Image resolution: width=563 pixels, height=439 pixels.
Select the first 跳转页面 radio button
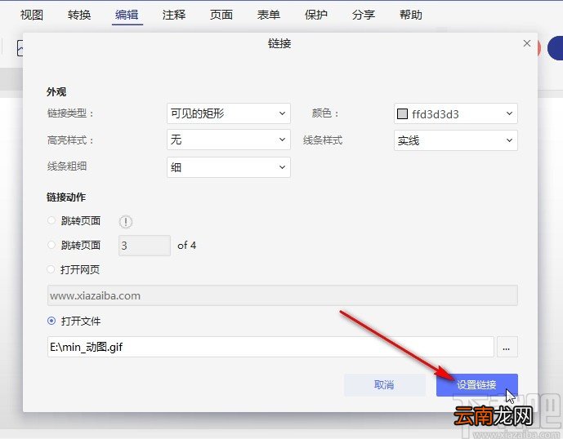[x=51, y=220]
